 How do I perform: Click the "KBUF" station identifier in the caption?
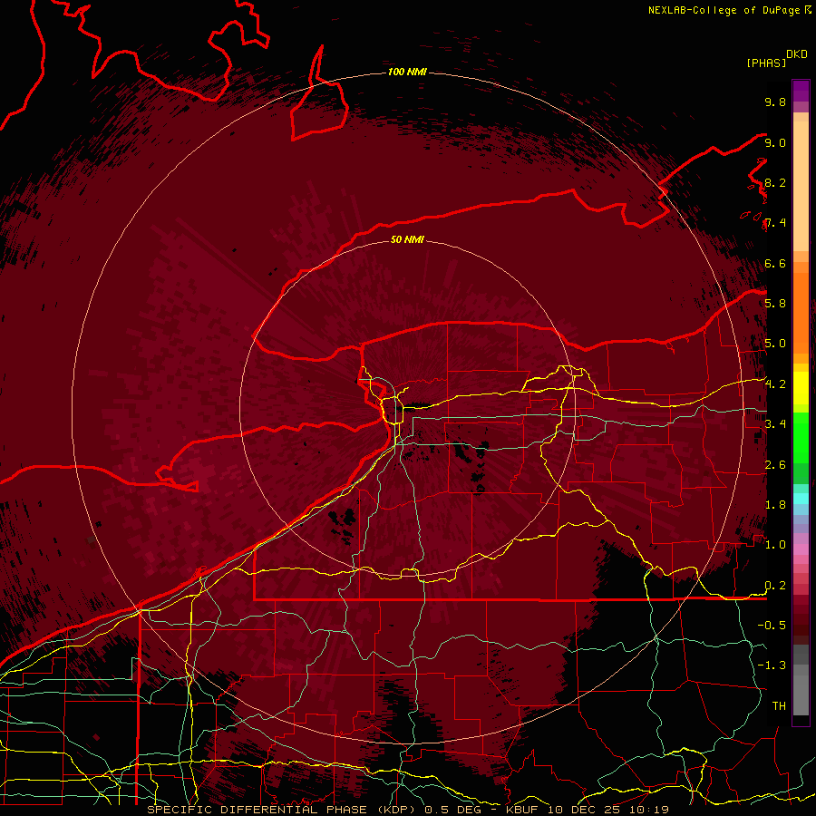(x=522, y=810)
